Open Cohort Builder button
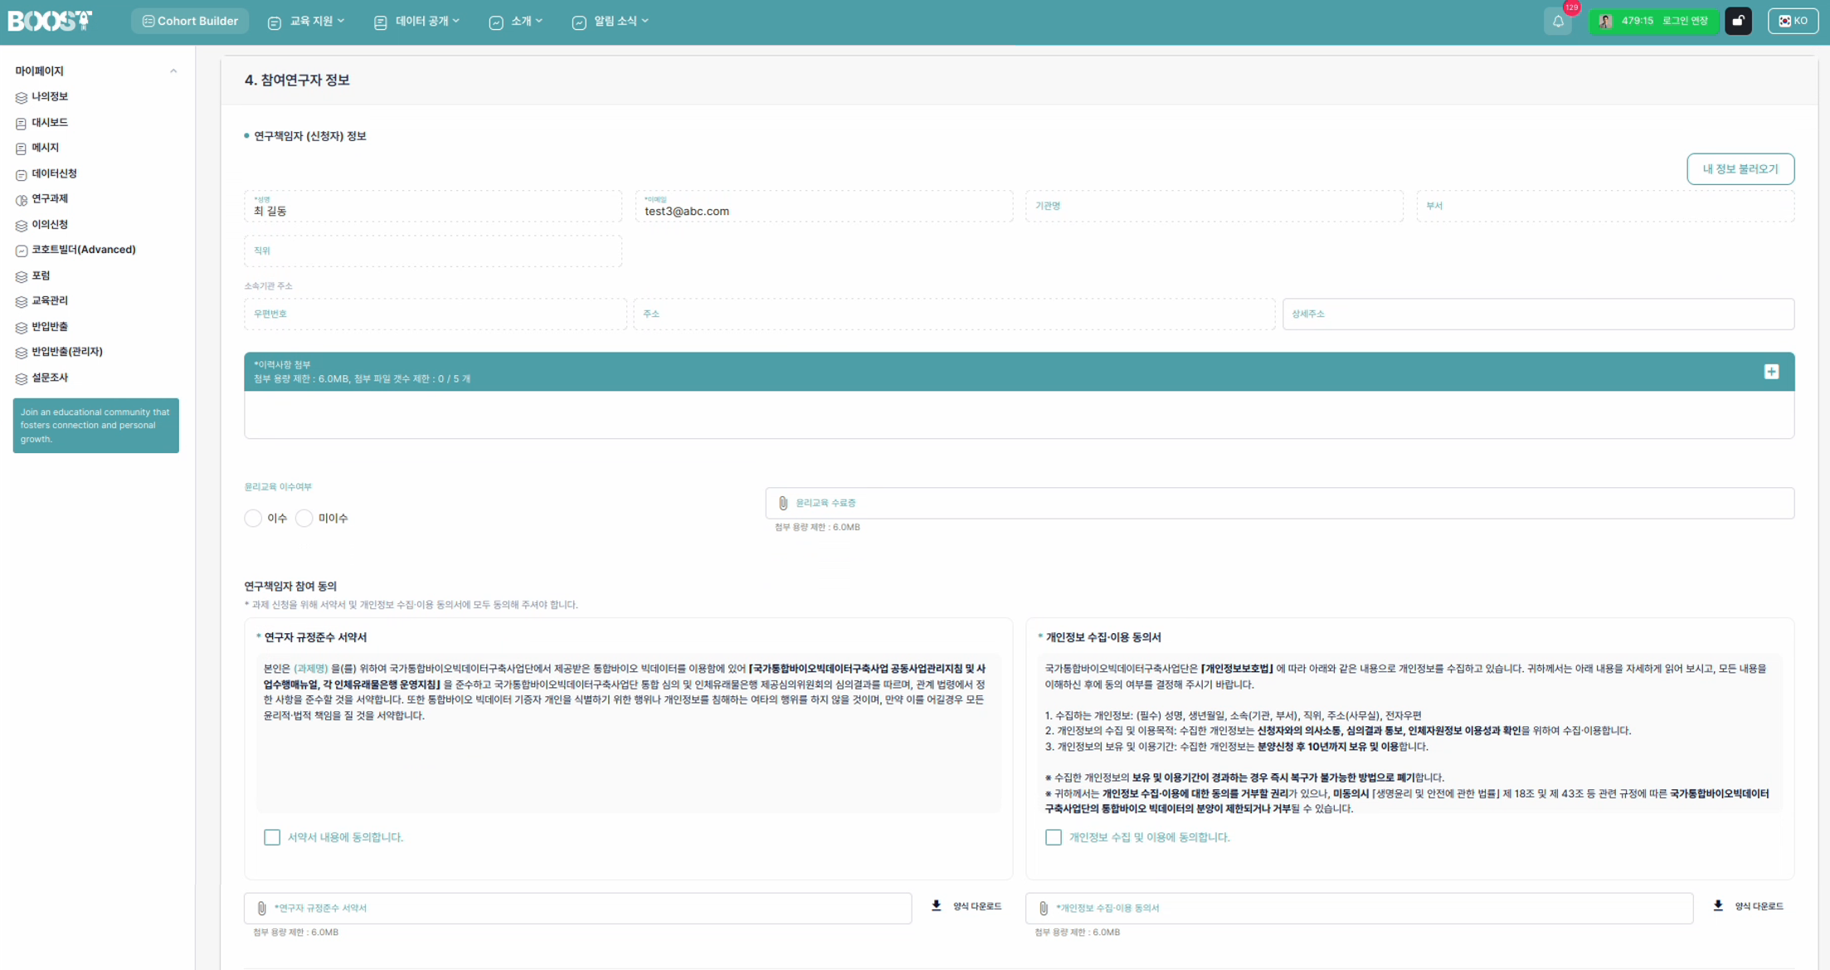Screen dimensions: 1830x970 pyautogui.click(x=190, y=22)
